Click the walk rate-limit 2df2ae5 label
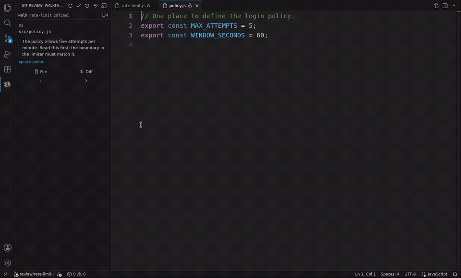Screen dimensions: 461x278 (x=44, y=15)
